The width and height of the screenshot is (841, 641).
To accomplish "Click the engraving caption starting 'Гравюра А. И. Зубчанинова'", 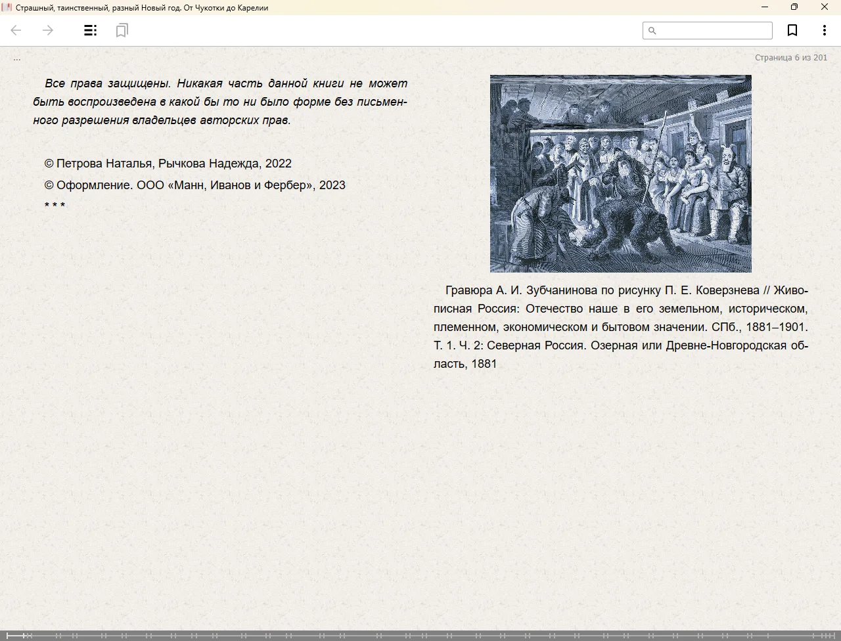I will click(x=620, y=326).
